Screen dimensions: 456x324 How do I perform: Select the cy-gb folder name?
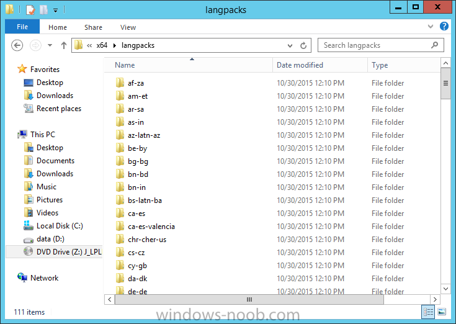pyautogui.click(x=137, y=266)
